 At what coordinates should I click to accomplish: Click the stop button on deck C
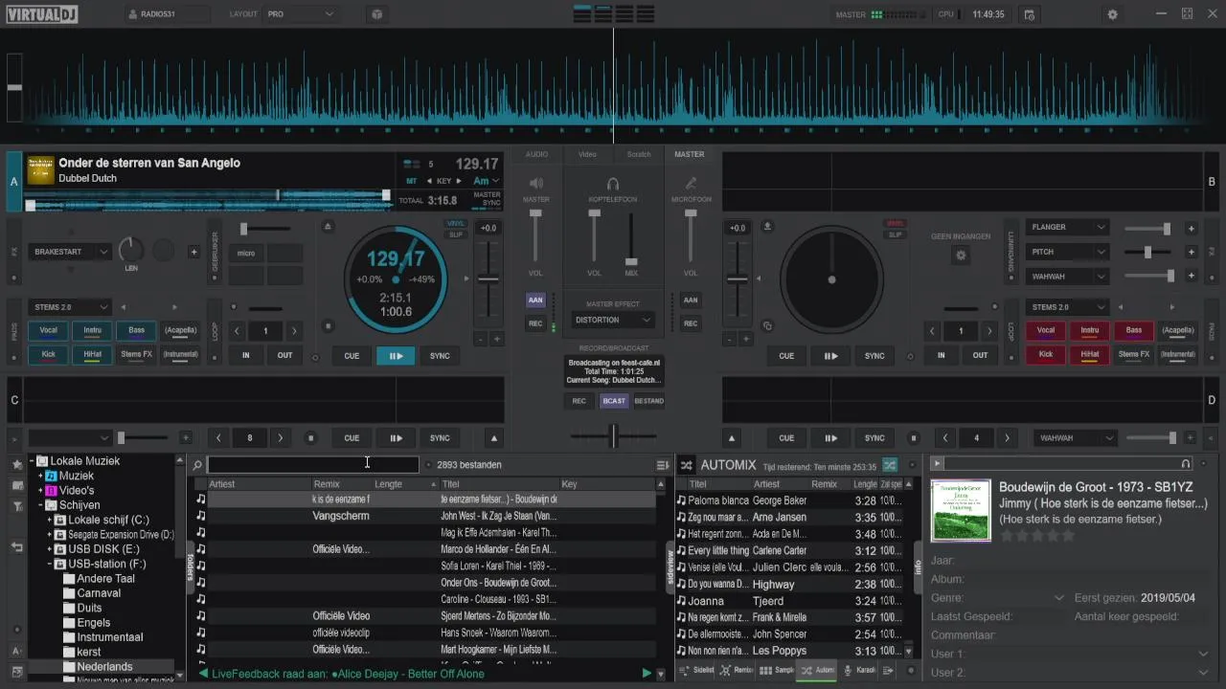[310, 438]
